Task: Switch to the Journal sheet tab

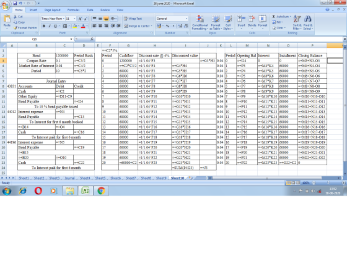Action: tap(69, 178)
